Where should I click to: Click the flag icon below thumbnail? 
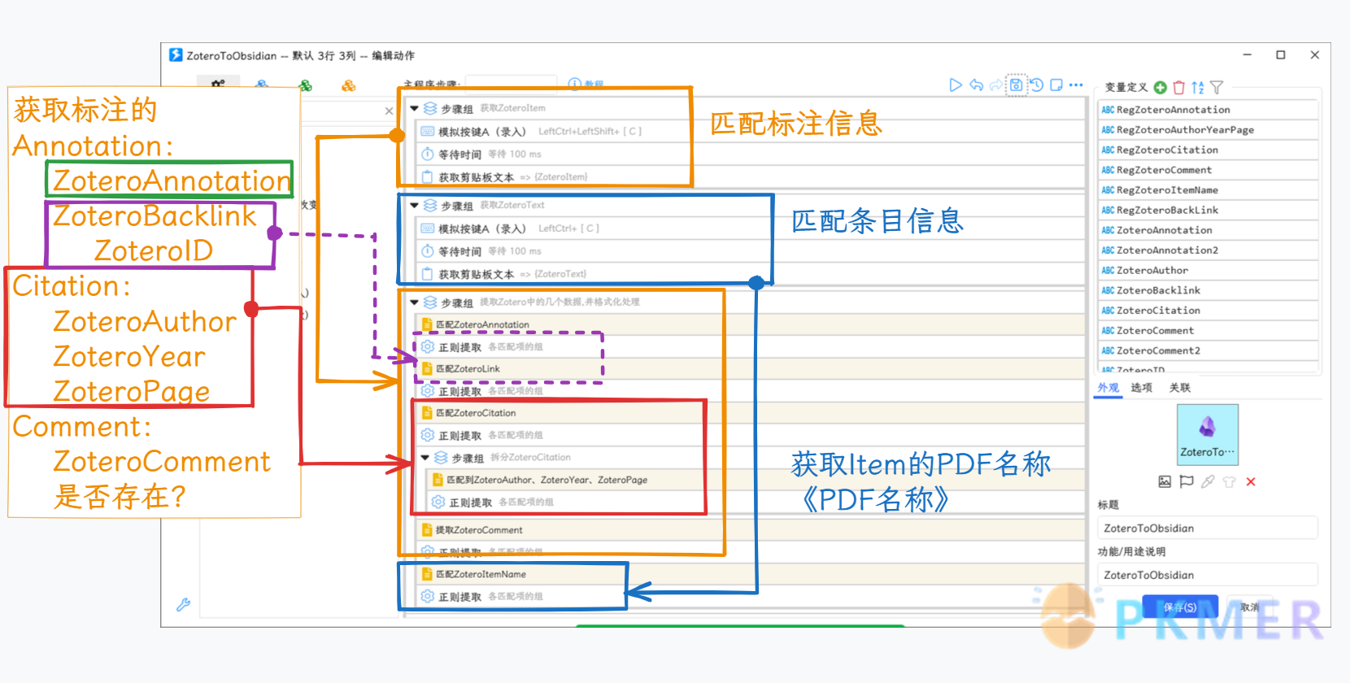[1187, 482]
